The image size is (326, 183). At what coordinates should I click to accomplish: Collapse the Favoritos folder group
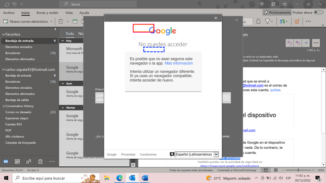(x=4, y=34)
